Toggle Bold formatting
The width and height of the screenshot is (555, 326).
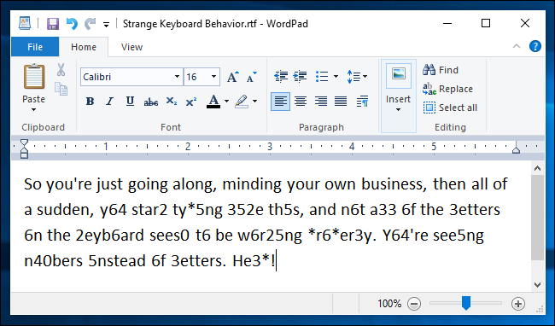pyautogui.click(x=90, y=102)
